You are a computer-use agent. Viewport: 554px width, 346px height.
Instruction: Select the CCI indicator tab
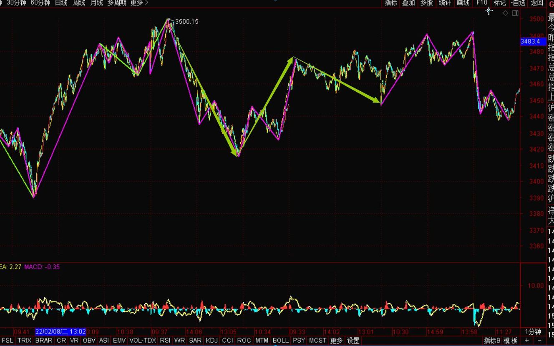(227, 341)
